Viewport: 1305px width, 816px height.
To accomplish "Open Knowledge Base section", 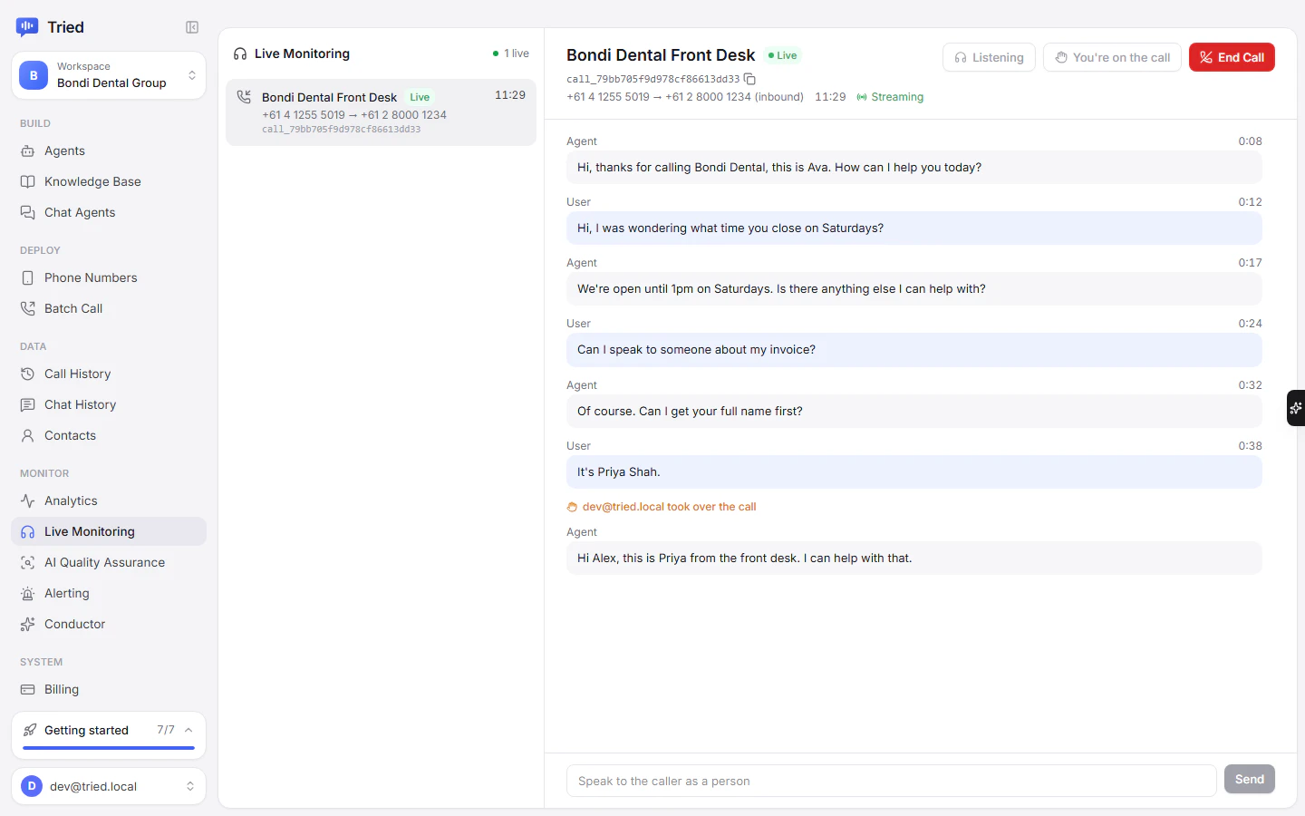I will (109, 181).
